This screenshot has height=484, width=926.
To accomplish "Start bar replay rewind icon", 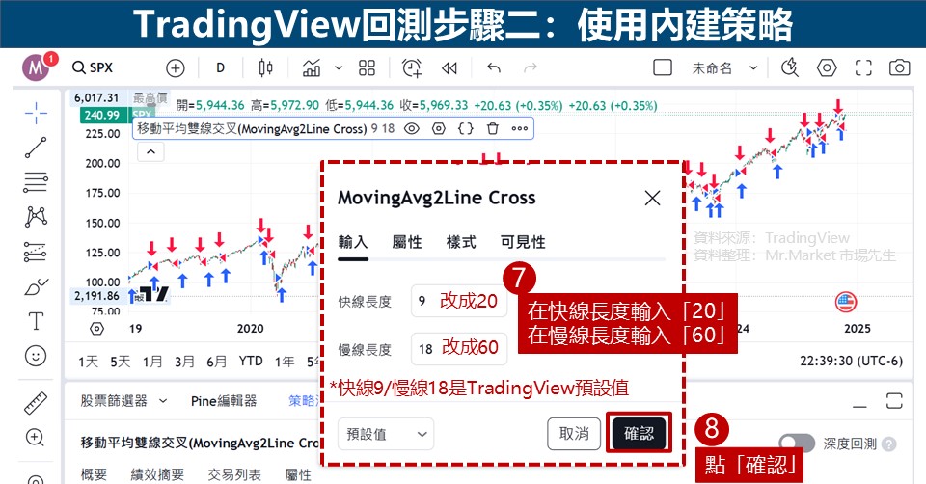I will pos(449,68).
